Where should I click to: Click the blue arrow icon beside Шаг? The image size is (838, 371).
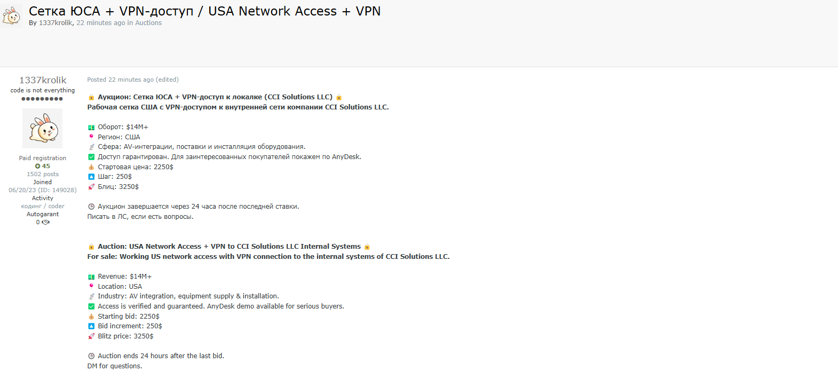[91, 177]
